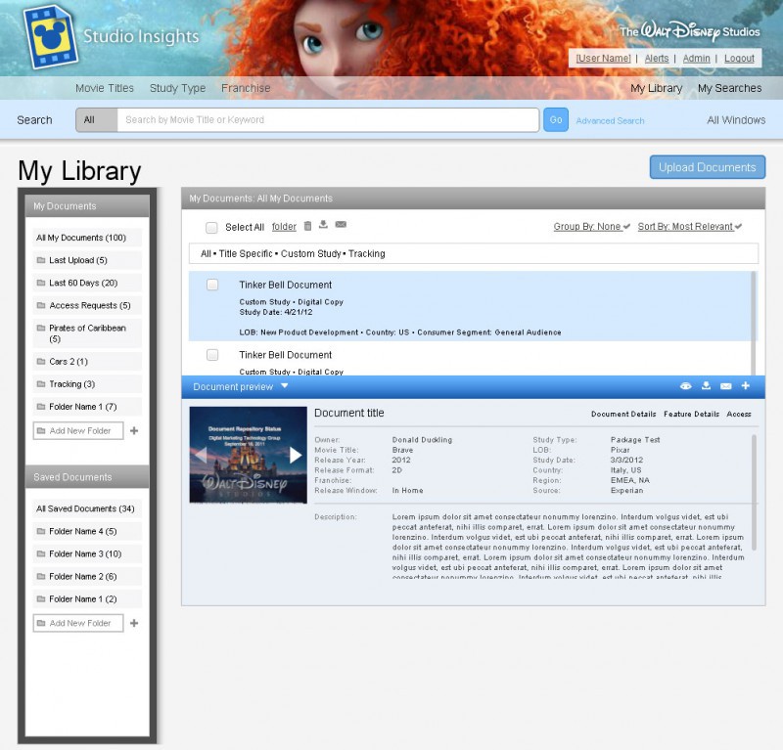Check the Select All checkbox
This screenshot has width=783, height=750.
point(211,227)
